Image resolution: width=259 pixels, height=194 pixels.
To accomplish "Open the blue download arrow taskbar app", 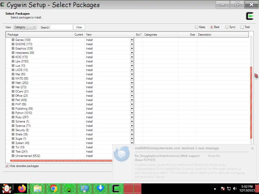I will [100, 188].
